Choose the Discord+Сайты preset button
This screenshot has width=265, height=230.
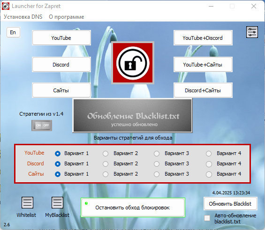coord(203,90)
